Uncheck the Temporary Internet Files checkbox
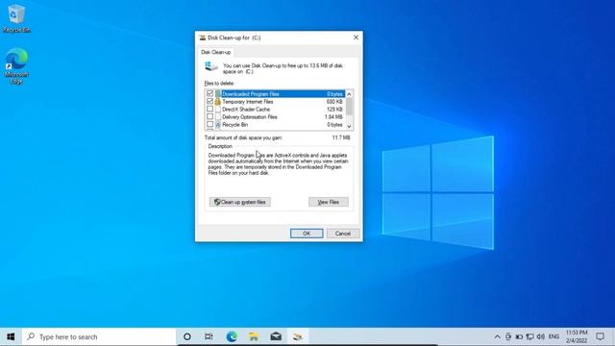This screenshot has height=346, width=615. pos(209,101)
